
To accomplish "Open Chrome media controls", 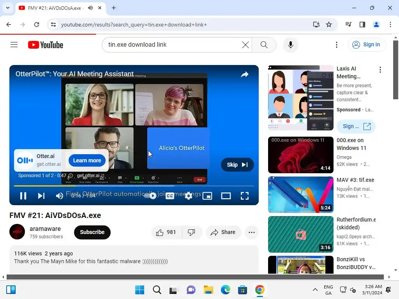I will (x=348, y=25).
